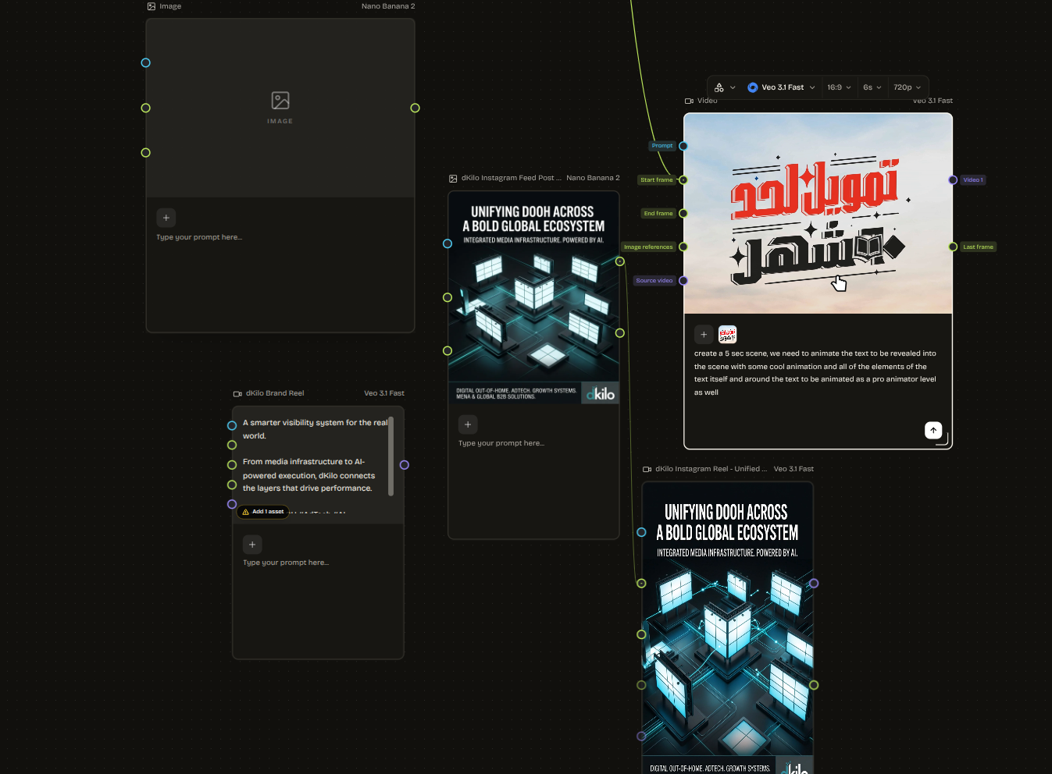
Task: Click the blue input port on dKilo Instagram Reel
Action: click(x=641, y=533)
